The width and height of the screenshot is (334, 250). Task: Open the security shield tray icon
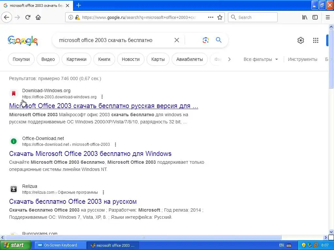[x=304, y=245]
